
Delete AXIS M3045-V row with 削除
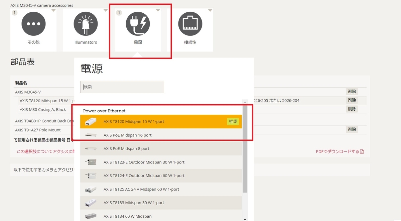click(352, 92)
